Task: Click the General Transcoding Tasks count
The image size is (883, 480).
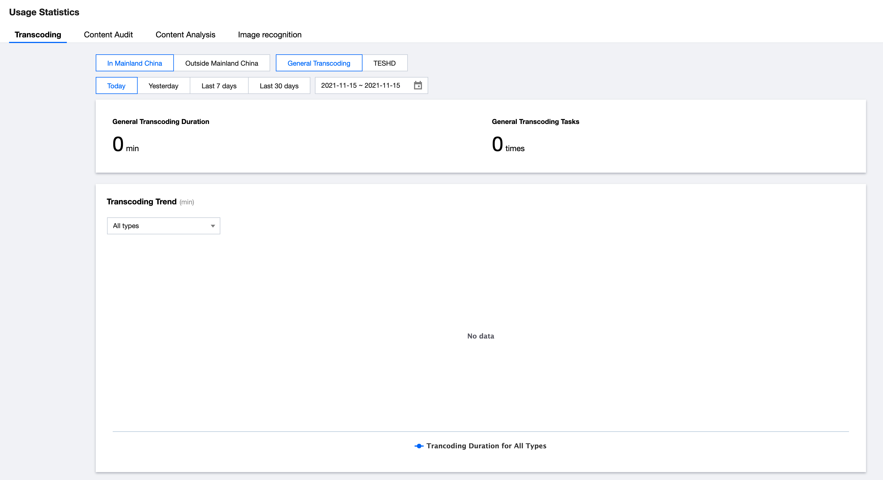Action: (497, 144)
